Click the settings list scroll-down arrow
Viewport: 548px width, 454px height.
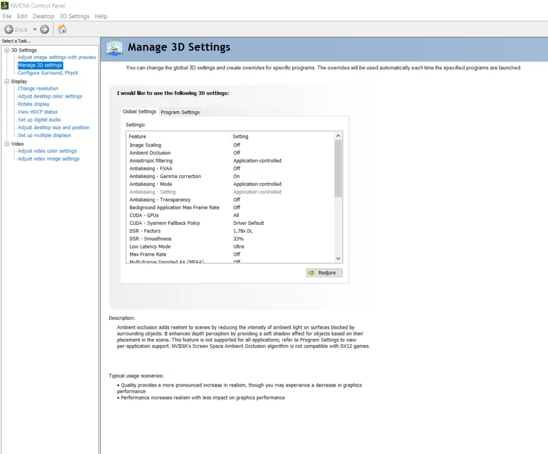click(338, 259)
